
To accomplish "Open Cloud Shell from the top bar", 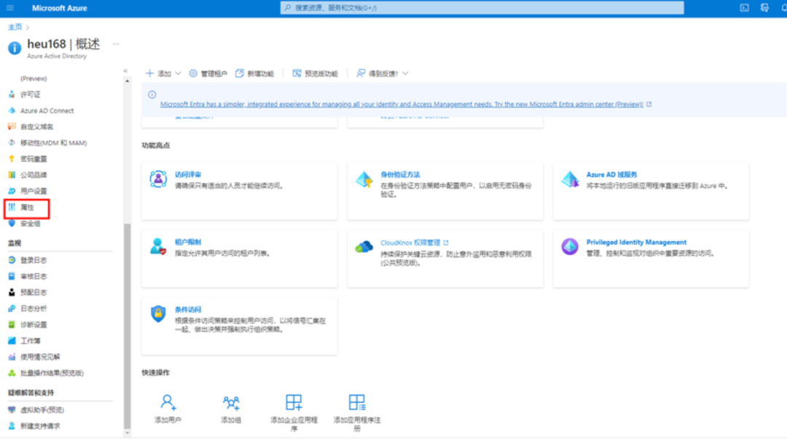I will pos(744,8).
